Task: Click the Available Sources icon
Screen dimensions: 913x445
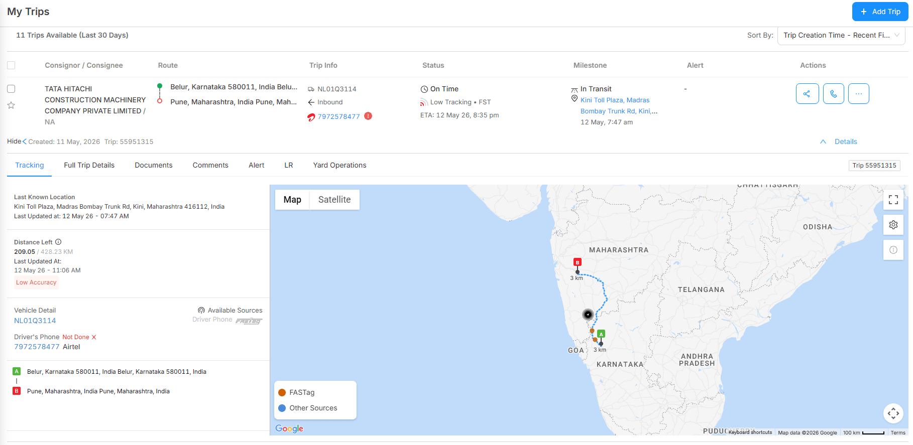Action: pos(201,310)
